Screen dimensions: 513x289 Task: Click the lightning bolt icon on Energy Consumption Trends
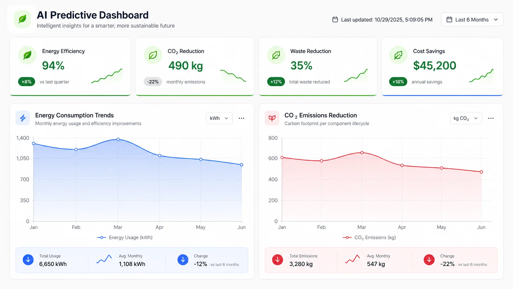22,118
